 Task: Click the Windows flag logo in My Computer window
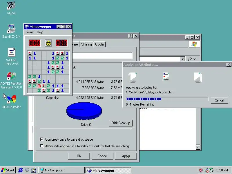(194, 44)
